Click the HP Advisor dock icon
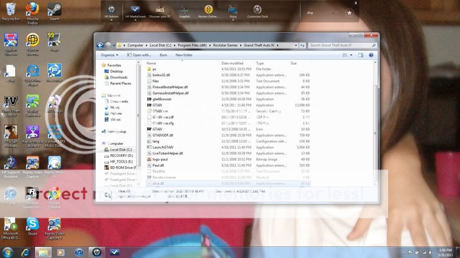This screenshot has width=460, height=258. click(111, 12)
